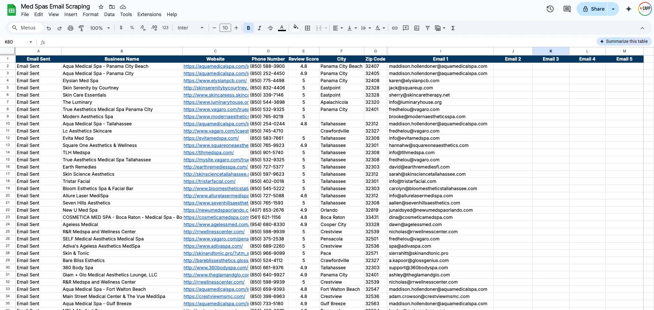This screenshot has height=310, width=654.
Task: Collapse the toolbar with chevron
Action: 642,28
